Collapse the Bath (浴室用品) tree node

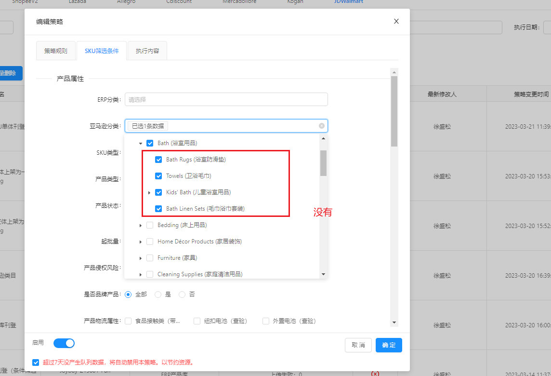point(141,143)
